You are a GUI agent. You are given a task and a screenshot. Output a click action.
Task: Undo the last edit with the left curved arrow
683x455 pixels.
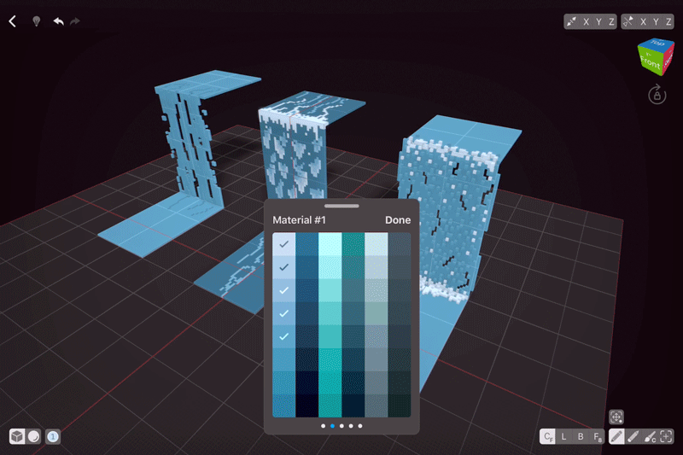pos(58,21)
